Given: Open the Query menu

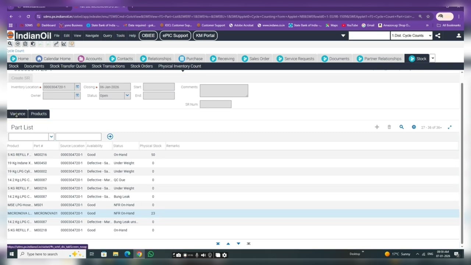Looking at the screenshot, I should [x=107, y=36].
